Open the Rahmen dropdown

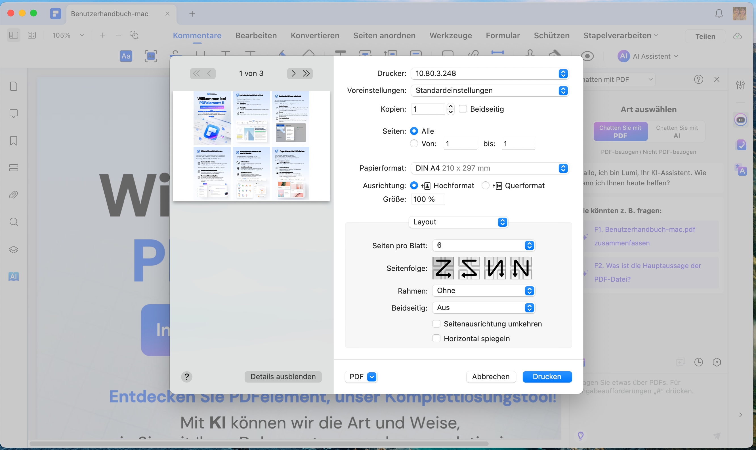pyautogui.click(x=483, y=291)
